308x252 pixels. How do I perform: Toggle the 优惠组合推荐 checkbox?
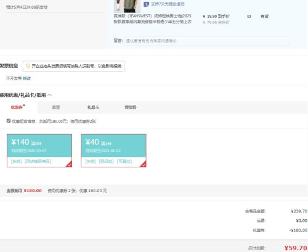click(9, 121)
